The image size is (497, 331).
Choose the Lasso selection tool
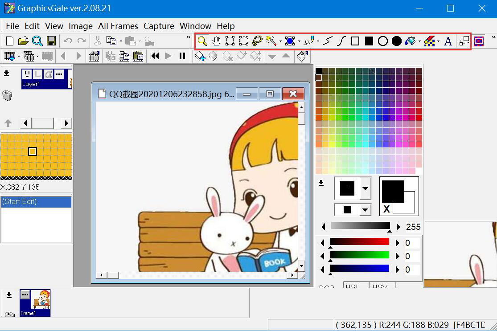click(257, 41)
